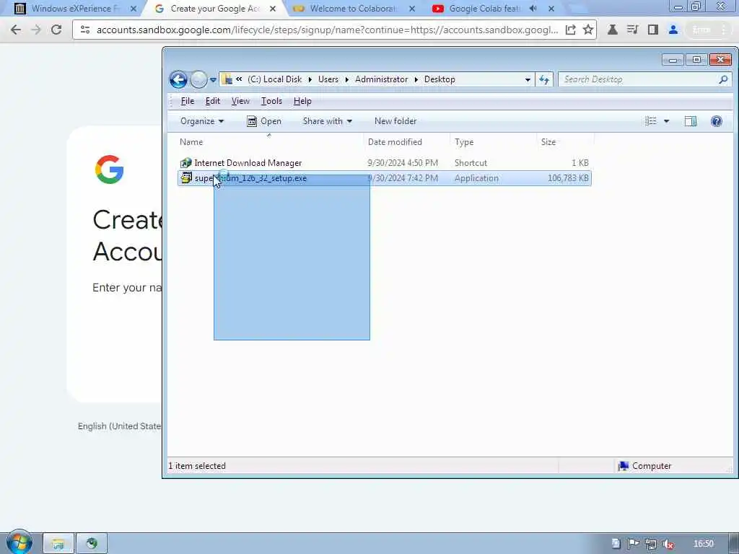Click the Explorer Forward arrow button
The image size is (739, 554).
[198, 79]
